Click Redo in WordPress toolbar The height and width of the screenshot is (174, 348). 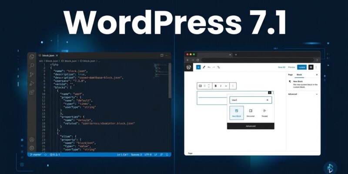coord(214,67)
